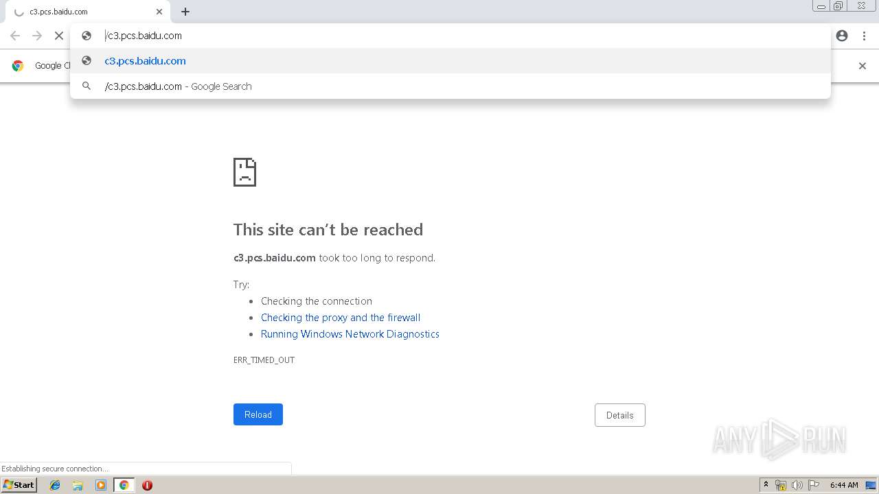Viewport: 879px width, 494px height.
Task: Choose the c3.pcs.baidu.com URL suggestion
Action: pos(450,60)
